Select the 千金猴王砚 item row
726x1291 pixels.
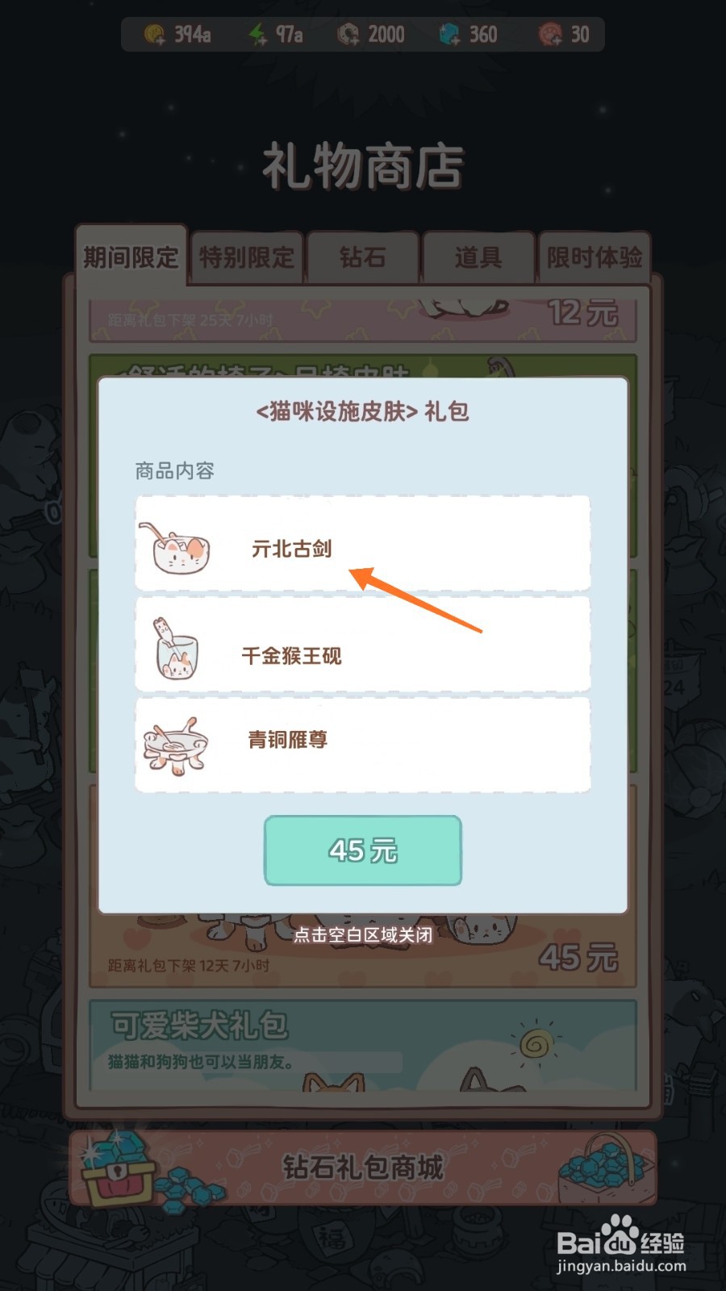click(x=363, y=645)
